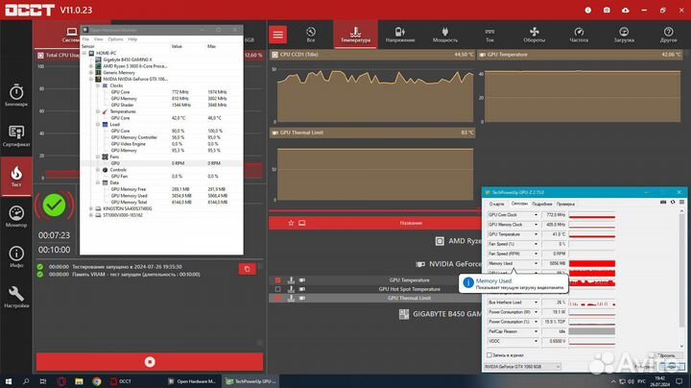Open the Сертификат section in OCCT sidebar
This screenshot has width=691, height=388.
pos(16,135)
